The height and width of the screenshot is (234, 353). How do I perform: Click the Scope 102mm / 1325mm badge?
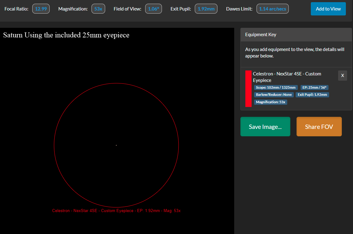tap(276, 87)
